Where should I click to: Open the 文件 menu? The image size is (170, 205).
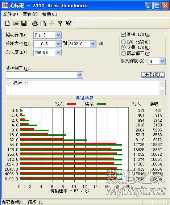(11, 14)
